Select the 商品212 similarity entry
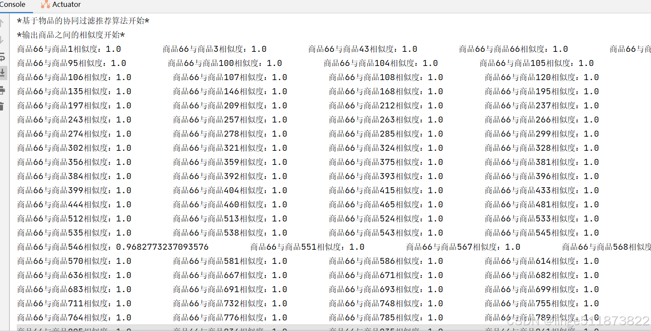The height and width of the screenshot is (332, 651). click(386, 106)
